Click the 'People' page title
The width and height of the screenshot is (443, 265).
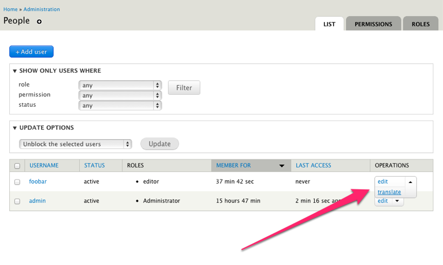pyautogui.click(x=16, y=21)
